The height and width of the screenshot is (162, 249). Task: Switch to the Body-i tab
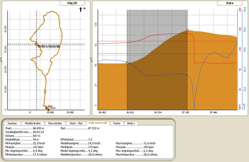click(131, 123)
